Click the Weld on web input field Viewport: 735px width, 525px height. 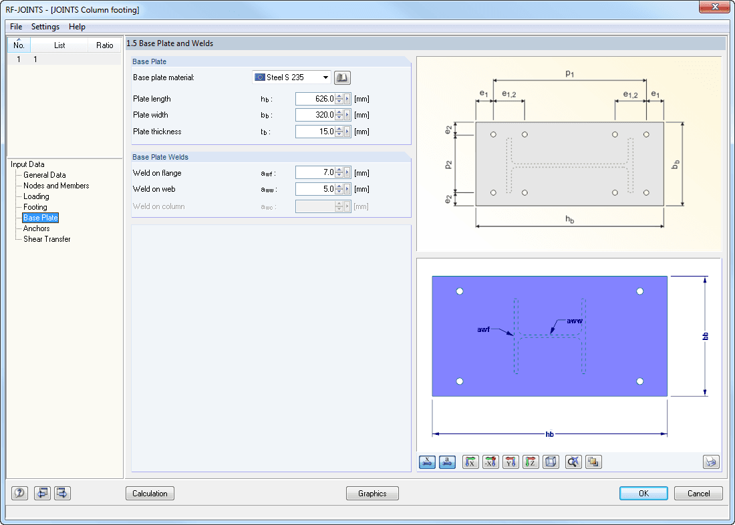[x=315, y=190]
